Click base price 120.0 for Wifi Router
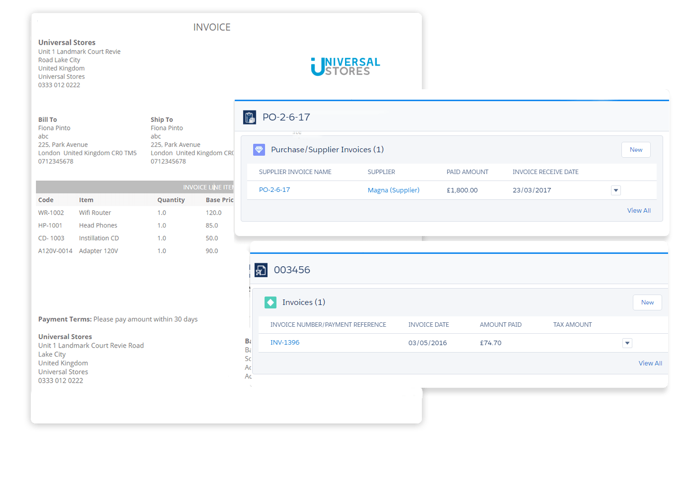678x480 pixels. point(214,213)
